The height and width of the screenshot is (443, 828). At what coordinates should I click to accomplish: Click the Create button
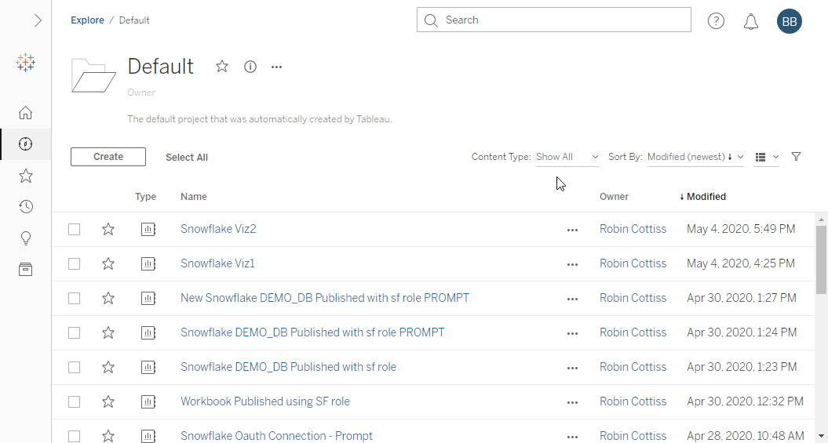point(108,157)
